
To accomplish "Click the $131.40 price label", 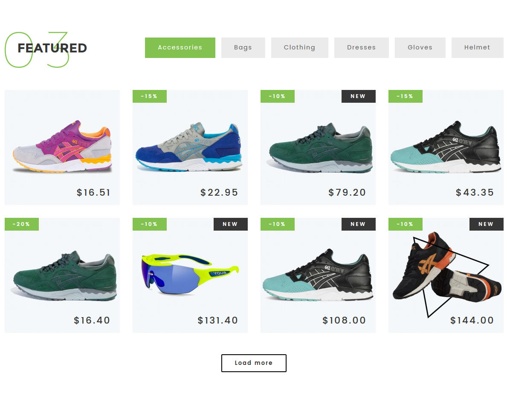I will pos(217,321).
